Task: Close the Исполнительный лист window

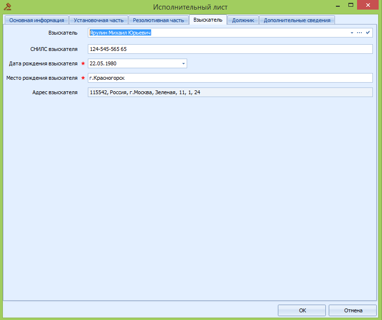Action: pyautogui.click(x=368, y=5)
